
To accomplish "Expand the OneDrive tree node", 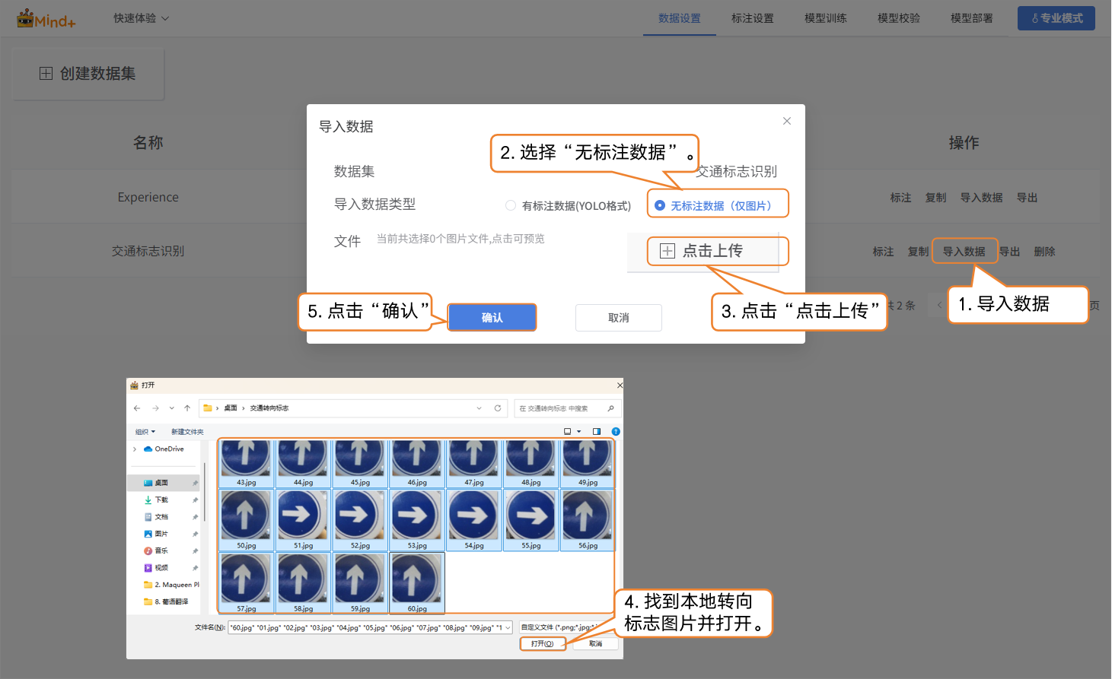I will click(135, 449).
